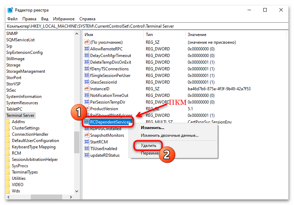The image size is (294, 205).
Task: Click the DWORD icon next to AllowRemoteRPC
Action: pos(86,49)
